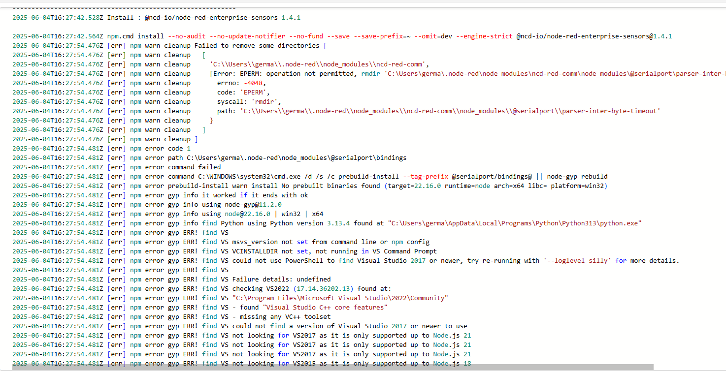Select the 'npm error code 1' line
Screen dimensions: 726x374
[160, 148]
